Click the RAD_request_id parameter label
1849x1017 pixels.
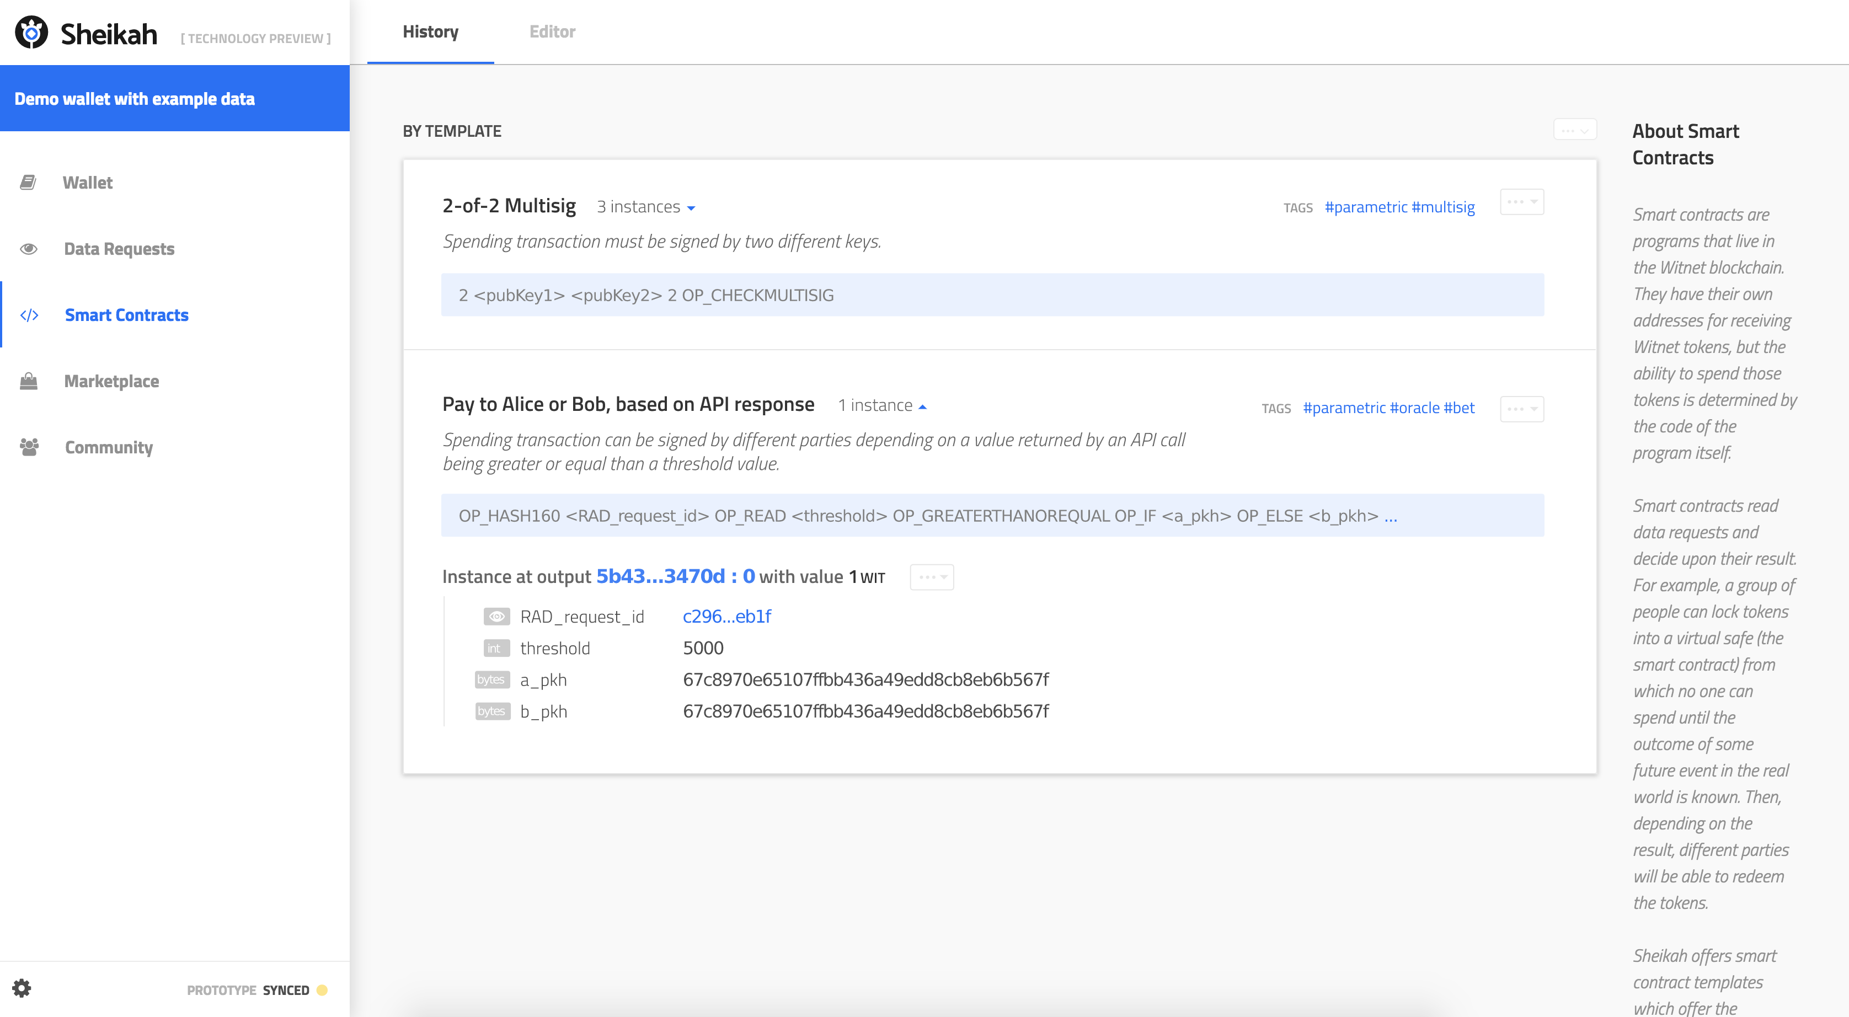(582, 617)
